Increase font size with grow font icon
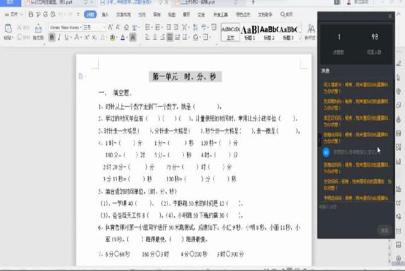The width and height of the screenshot is (405, 271). 110,27
